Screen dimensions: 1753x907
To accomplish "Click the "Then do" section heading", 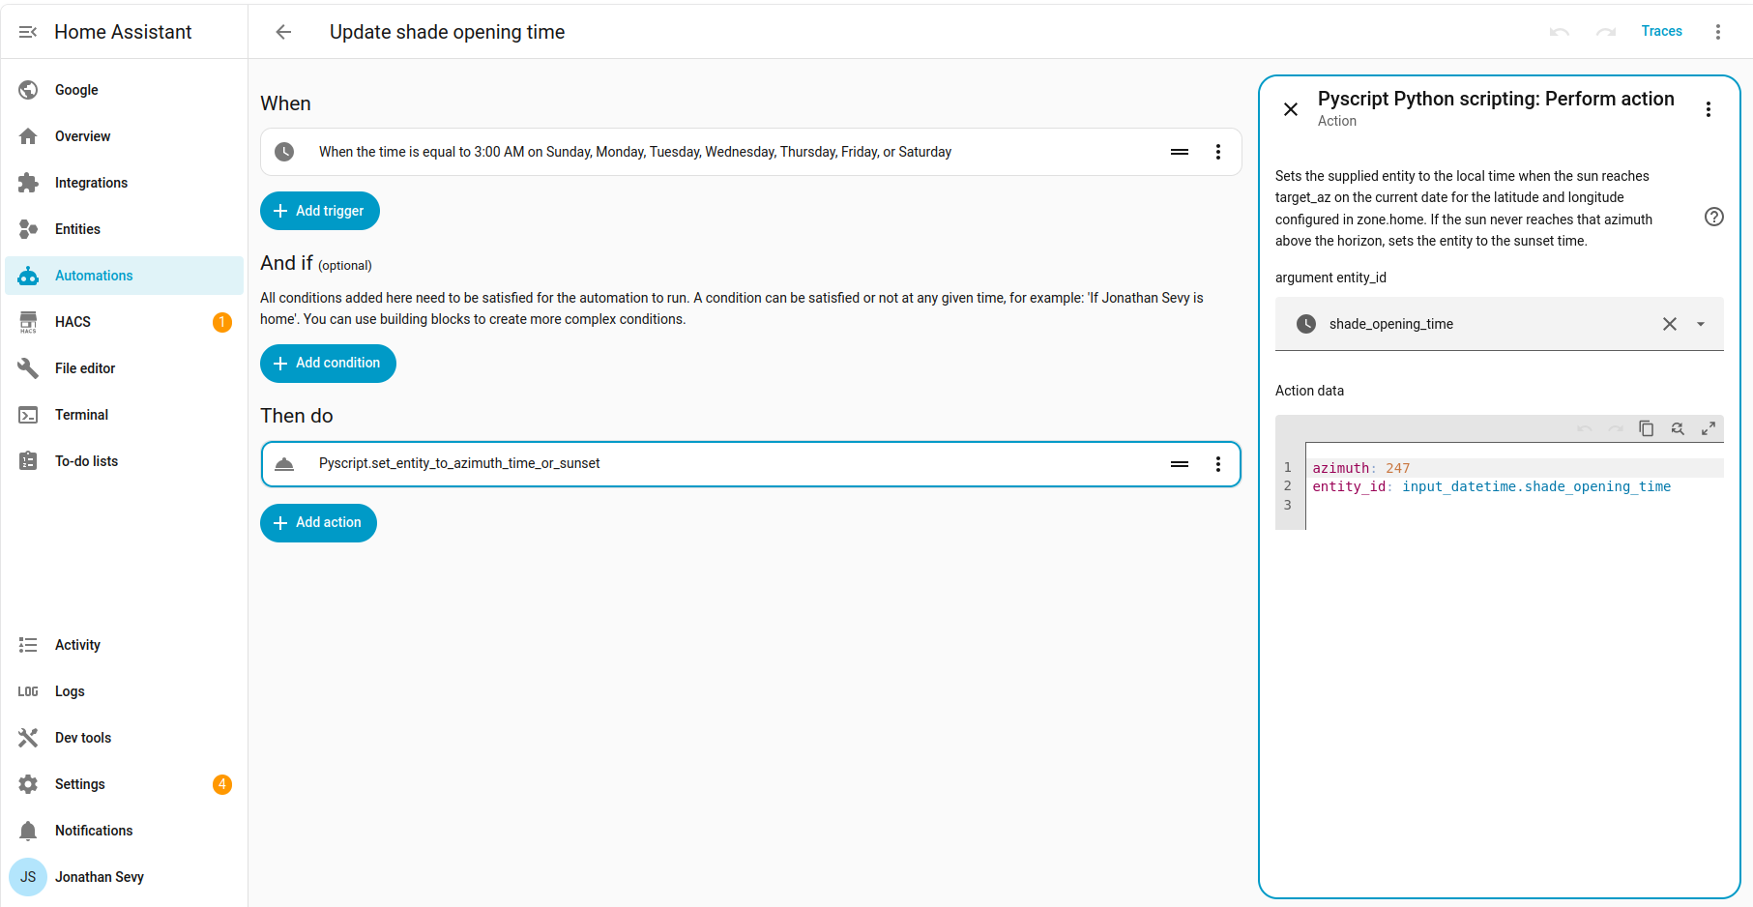I will pyautogui.click(x=297, y=416).
